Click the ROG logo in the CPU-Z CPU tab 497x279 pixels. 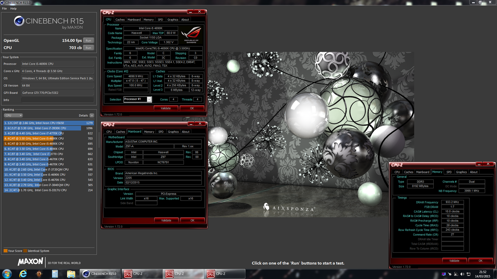coord(191,34)
